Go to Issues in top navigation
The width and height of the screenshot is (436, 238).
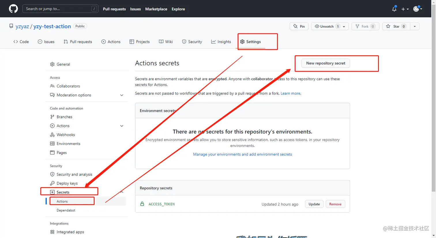click(x=135, y=9)
